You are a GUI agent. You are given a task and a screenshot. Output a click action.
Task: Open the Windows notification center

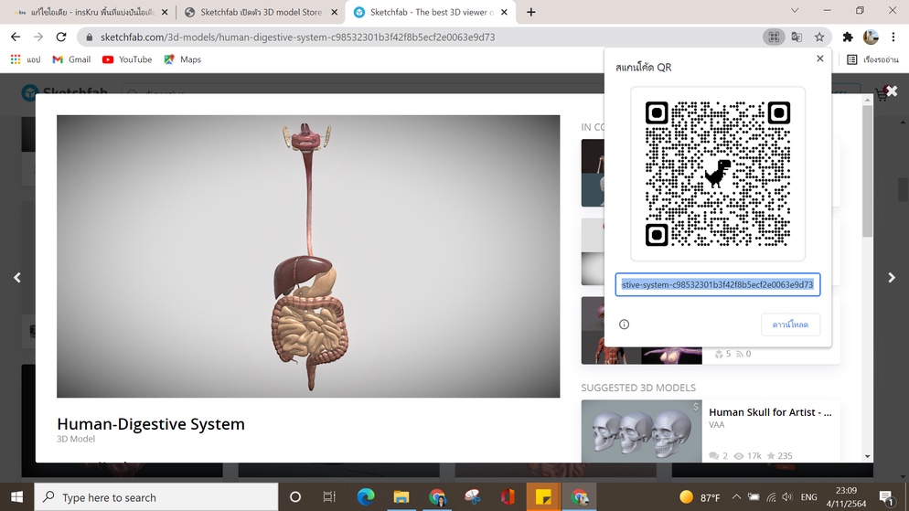click(885, 497)
